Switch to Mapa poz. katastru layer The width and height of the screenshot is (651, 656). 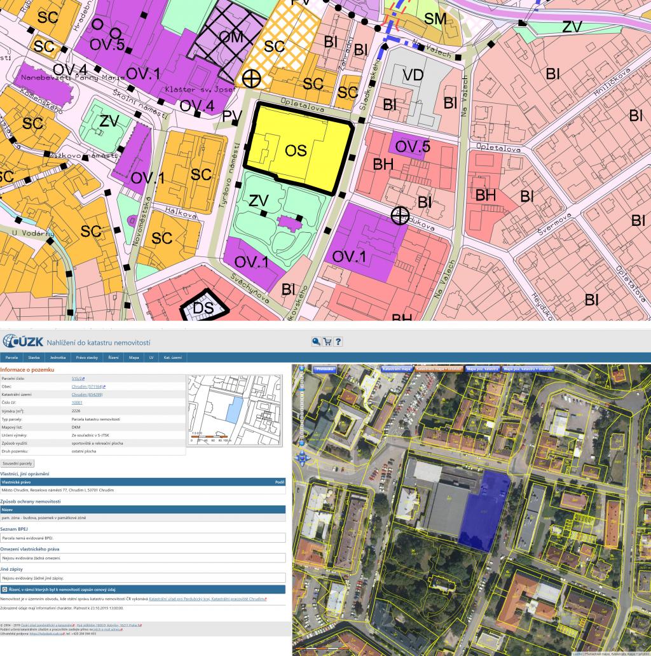pos(482,368)
